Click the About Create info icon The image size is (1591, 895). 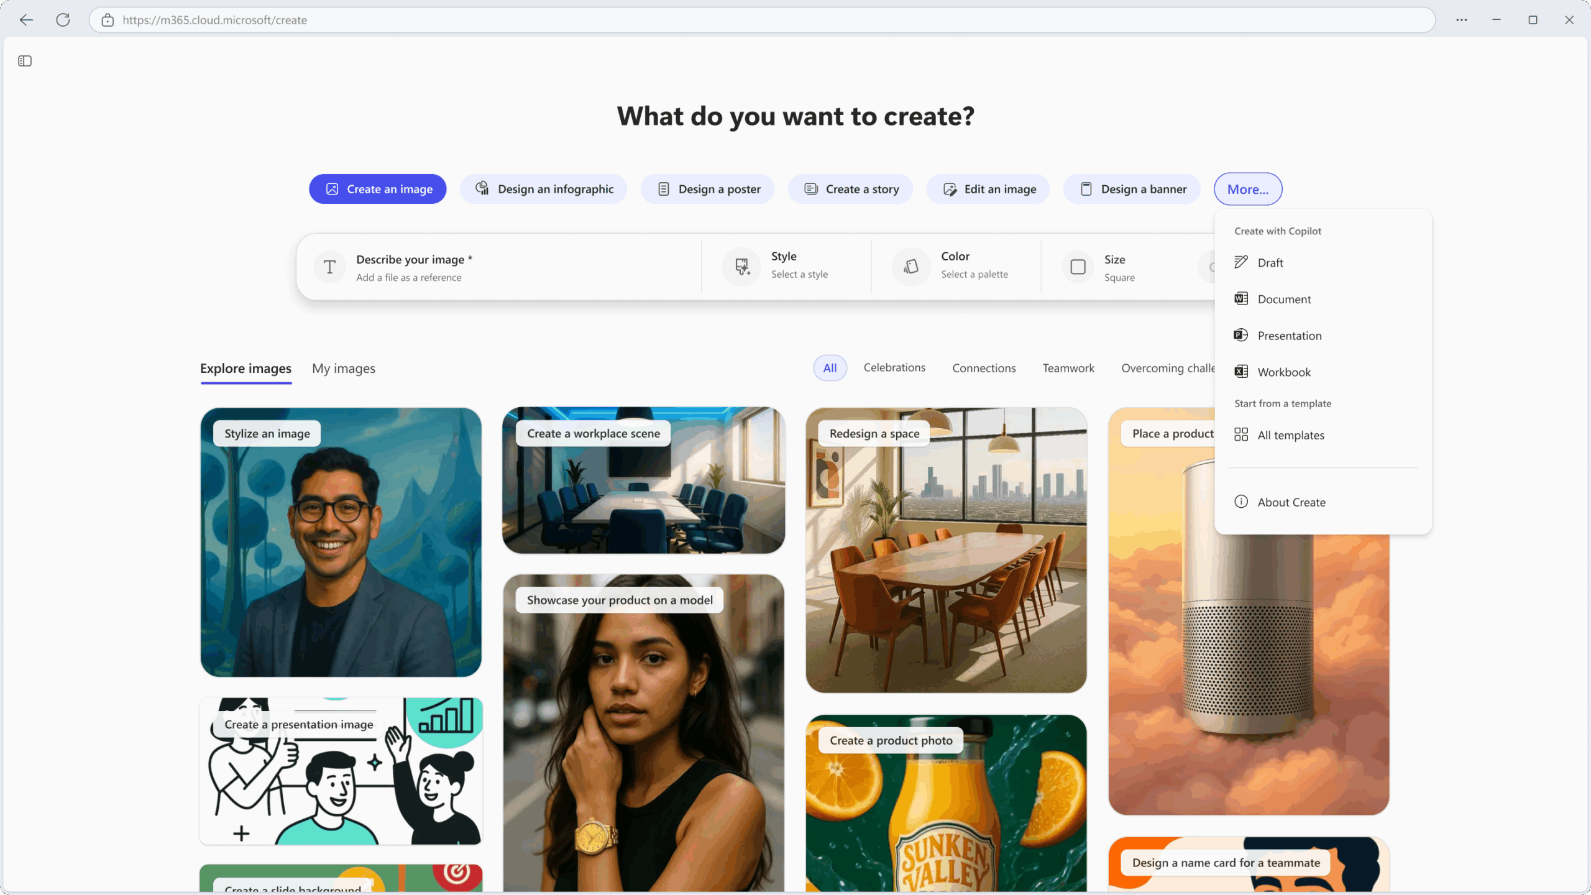(1240, 502)
